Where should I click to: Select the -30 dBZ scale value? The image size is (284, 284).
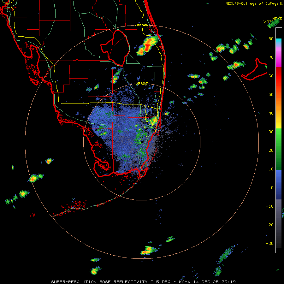pyautogui.click(x=270, y=243)
